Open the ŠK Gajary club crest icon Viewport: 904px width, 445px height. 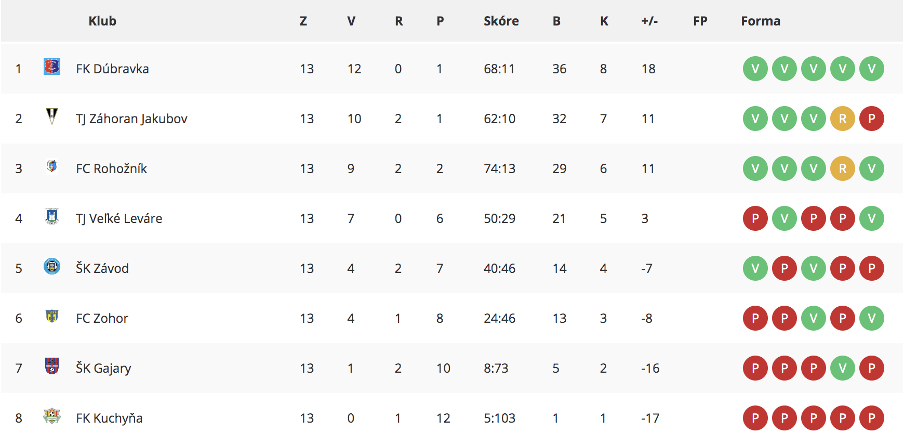pyautogui.click(x=52, y=366)
